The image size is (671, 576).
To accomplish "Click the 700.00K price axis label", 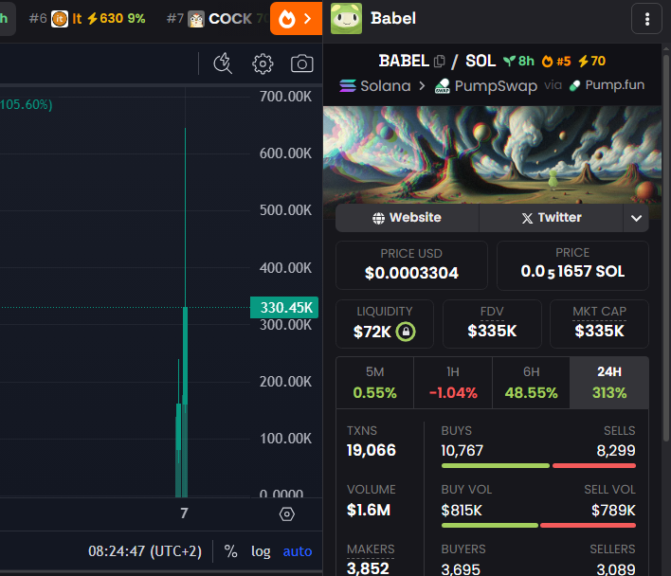I will click(285, 97).
